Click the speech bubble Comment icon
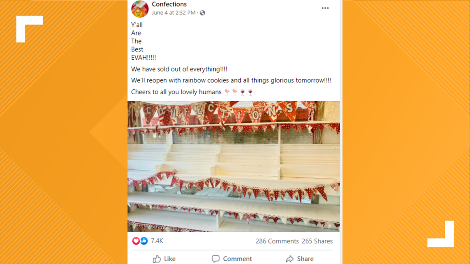The width and height of the screenshot is (470, 264). click(x=216, y=259)
